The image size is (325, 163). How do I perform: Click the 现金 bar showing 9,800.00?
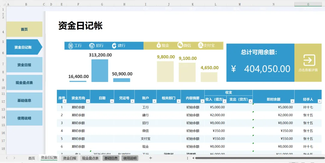pos(165,71)
